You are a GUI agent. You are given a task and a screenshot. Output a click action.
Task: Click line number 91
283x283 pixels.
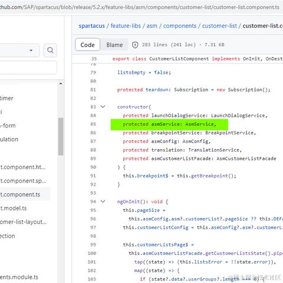93,176
